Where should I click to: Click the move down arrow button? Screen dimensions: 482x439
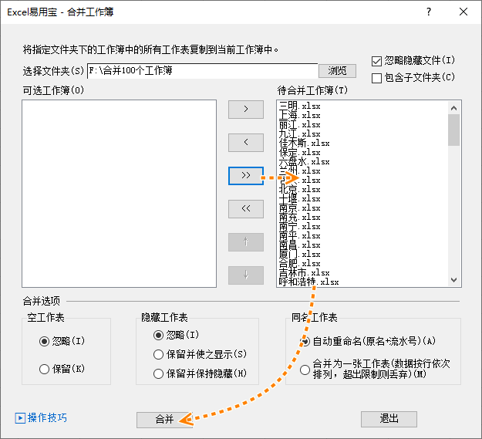click(x=245, y=275)
